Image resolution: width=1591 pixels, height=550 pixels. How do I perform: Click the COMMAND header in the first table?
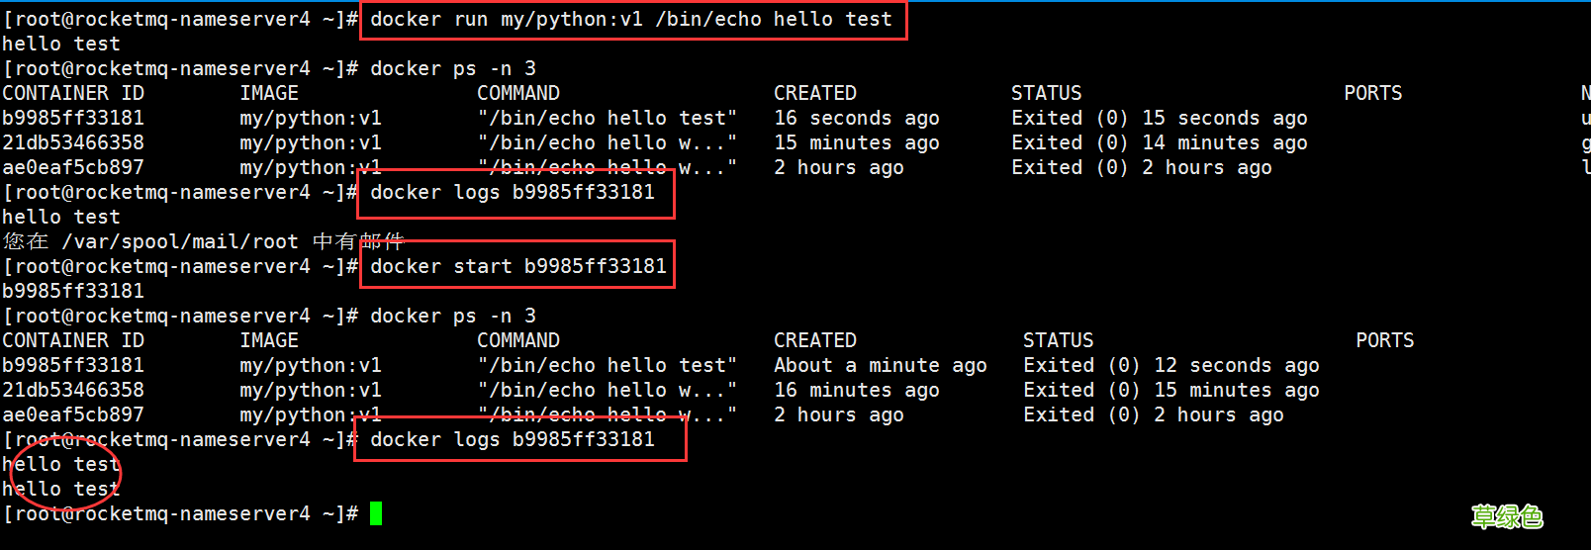click(517, 93)
